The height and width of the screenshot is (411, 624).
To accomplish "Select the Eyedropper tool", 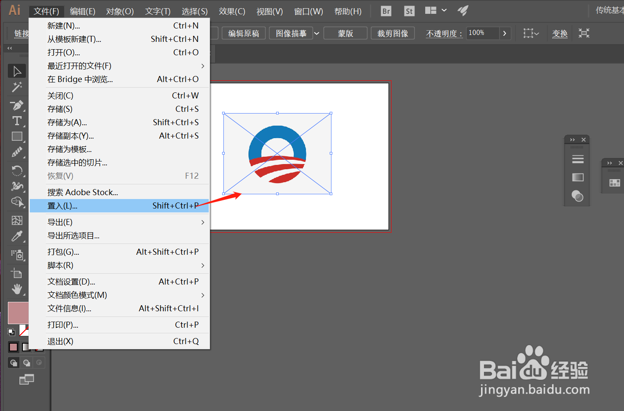I will coord(17,236).
